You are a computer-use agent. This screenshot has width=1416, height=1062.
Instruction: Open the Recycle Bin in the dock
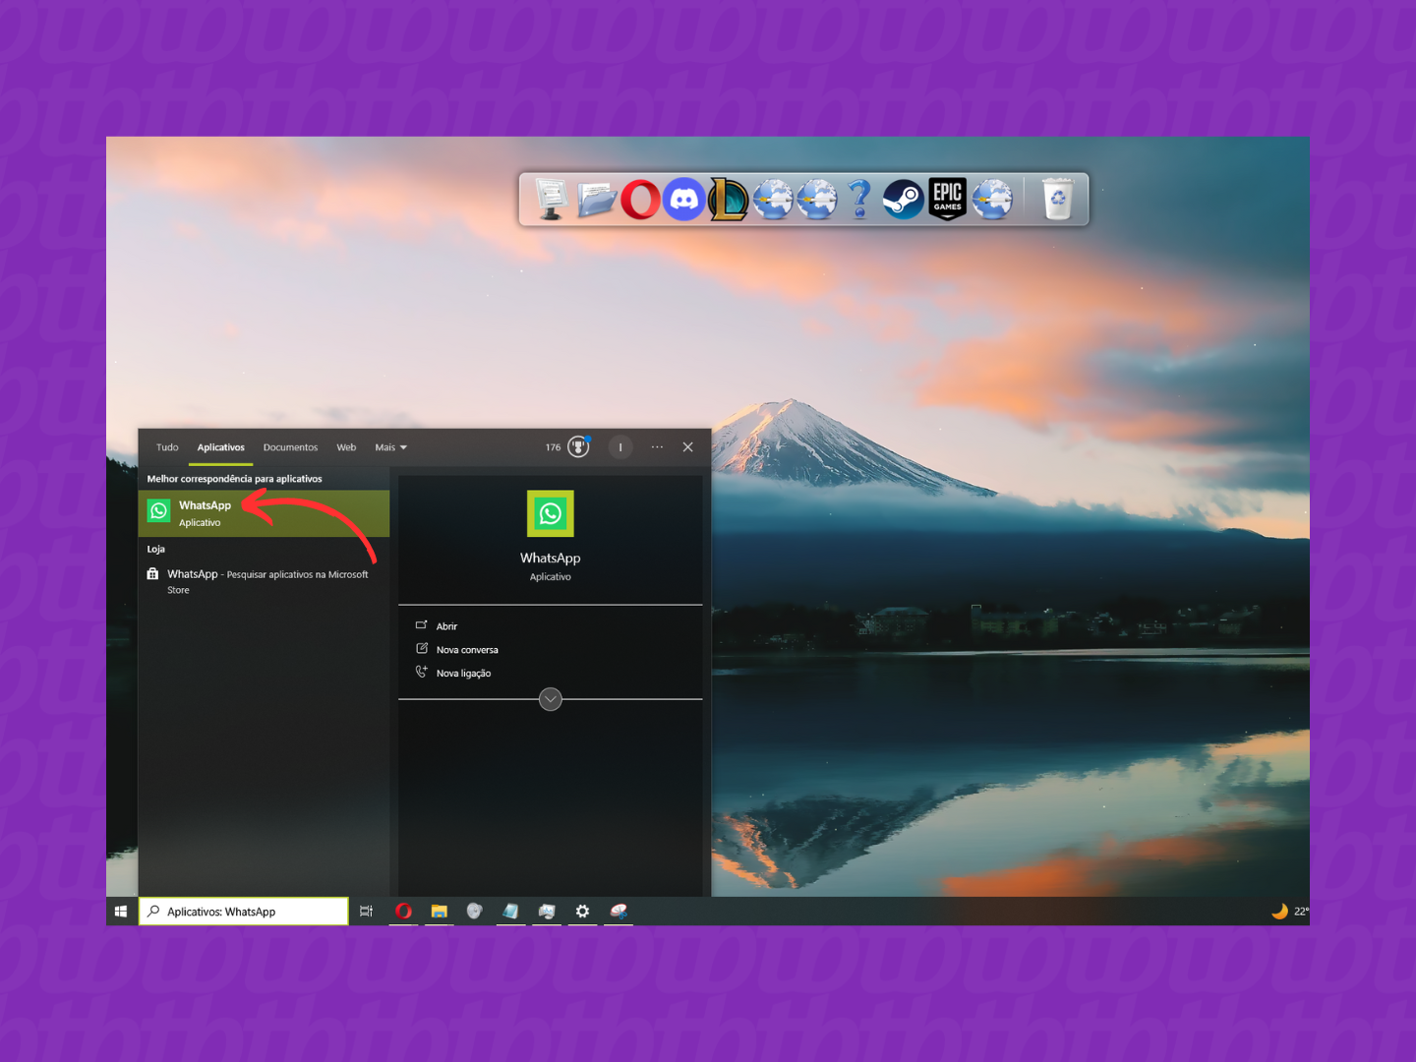[x=1057, y=199]
